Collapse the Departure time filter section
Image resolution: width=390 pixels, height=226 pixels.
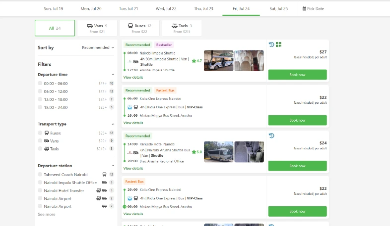tap(113, 75)
